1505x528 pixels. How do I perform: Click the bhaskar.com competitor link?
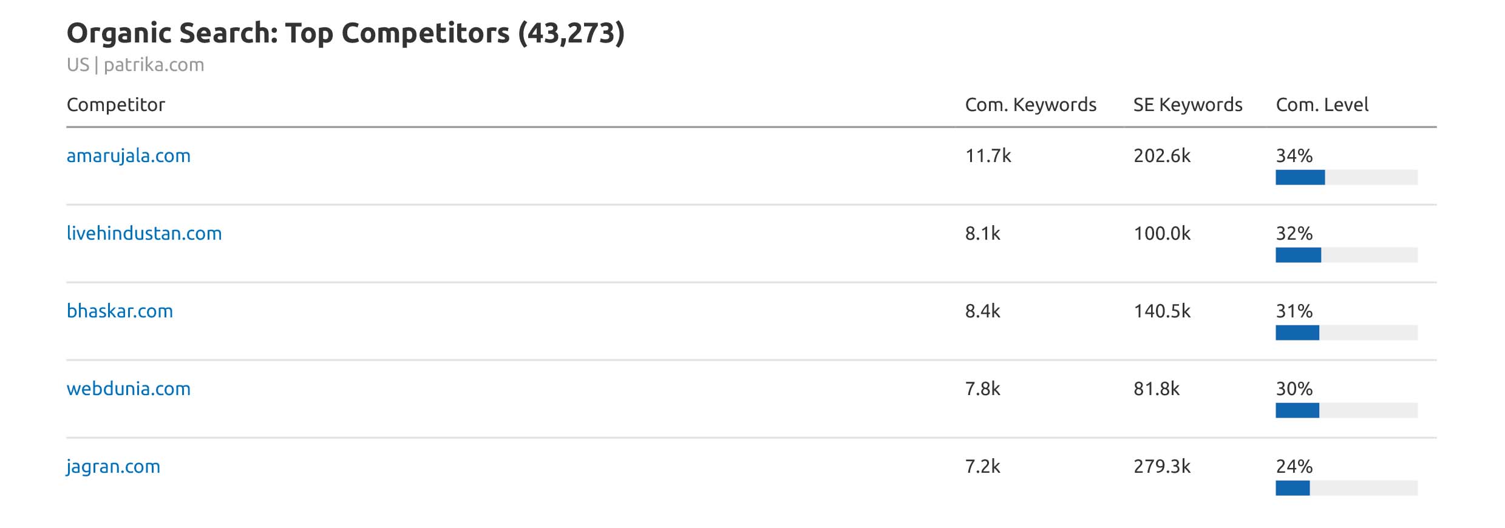pos(120,311)
